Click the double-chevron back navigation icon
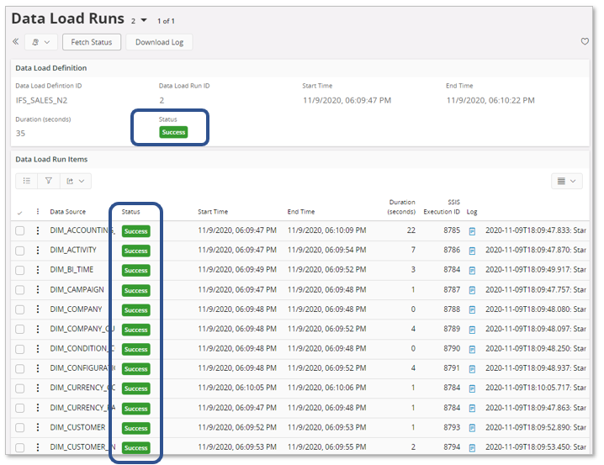The width and height of the screenshot is (604, 465). pos(16,42)
